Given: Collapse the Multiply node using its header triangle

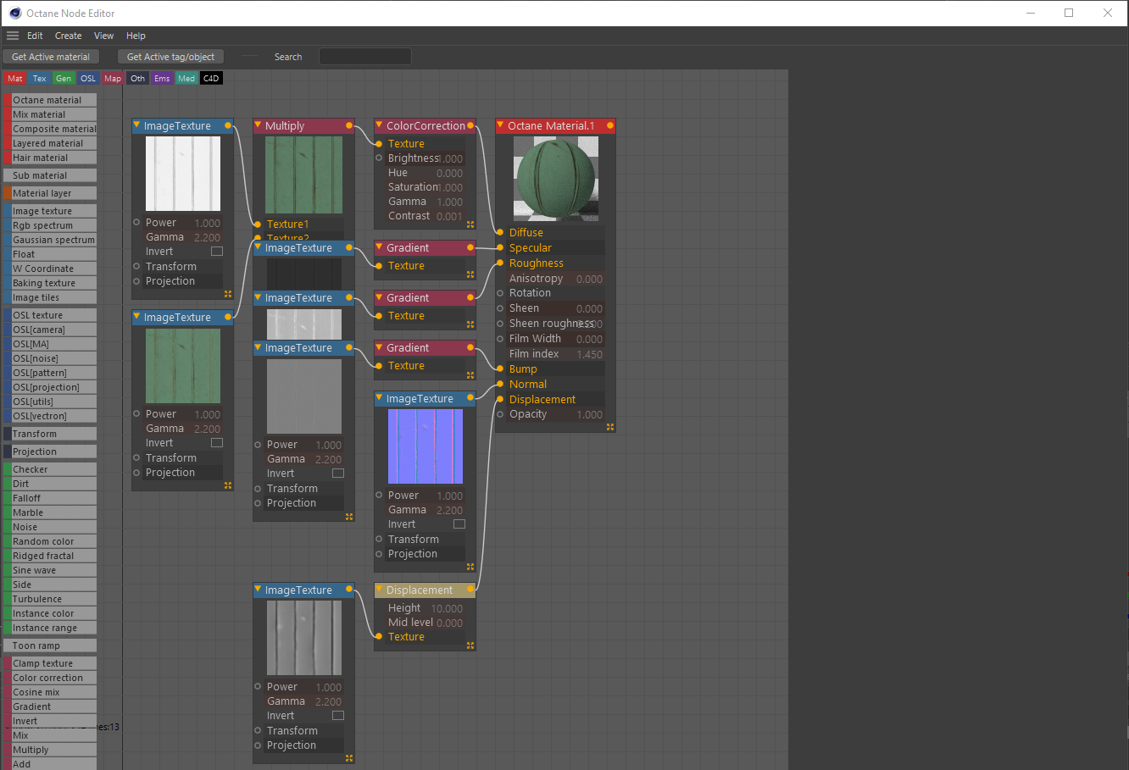Looking at the screenshot, I should pyautogui.click(x=259, y=125).
